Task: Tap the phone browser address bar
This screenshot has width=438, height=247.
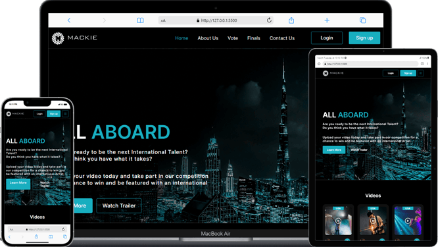Action: (37, 229)
